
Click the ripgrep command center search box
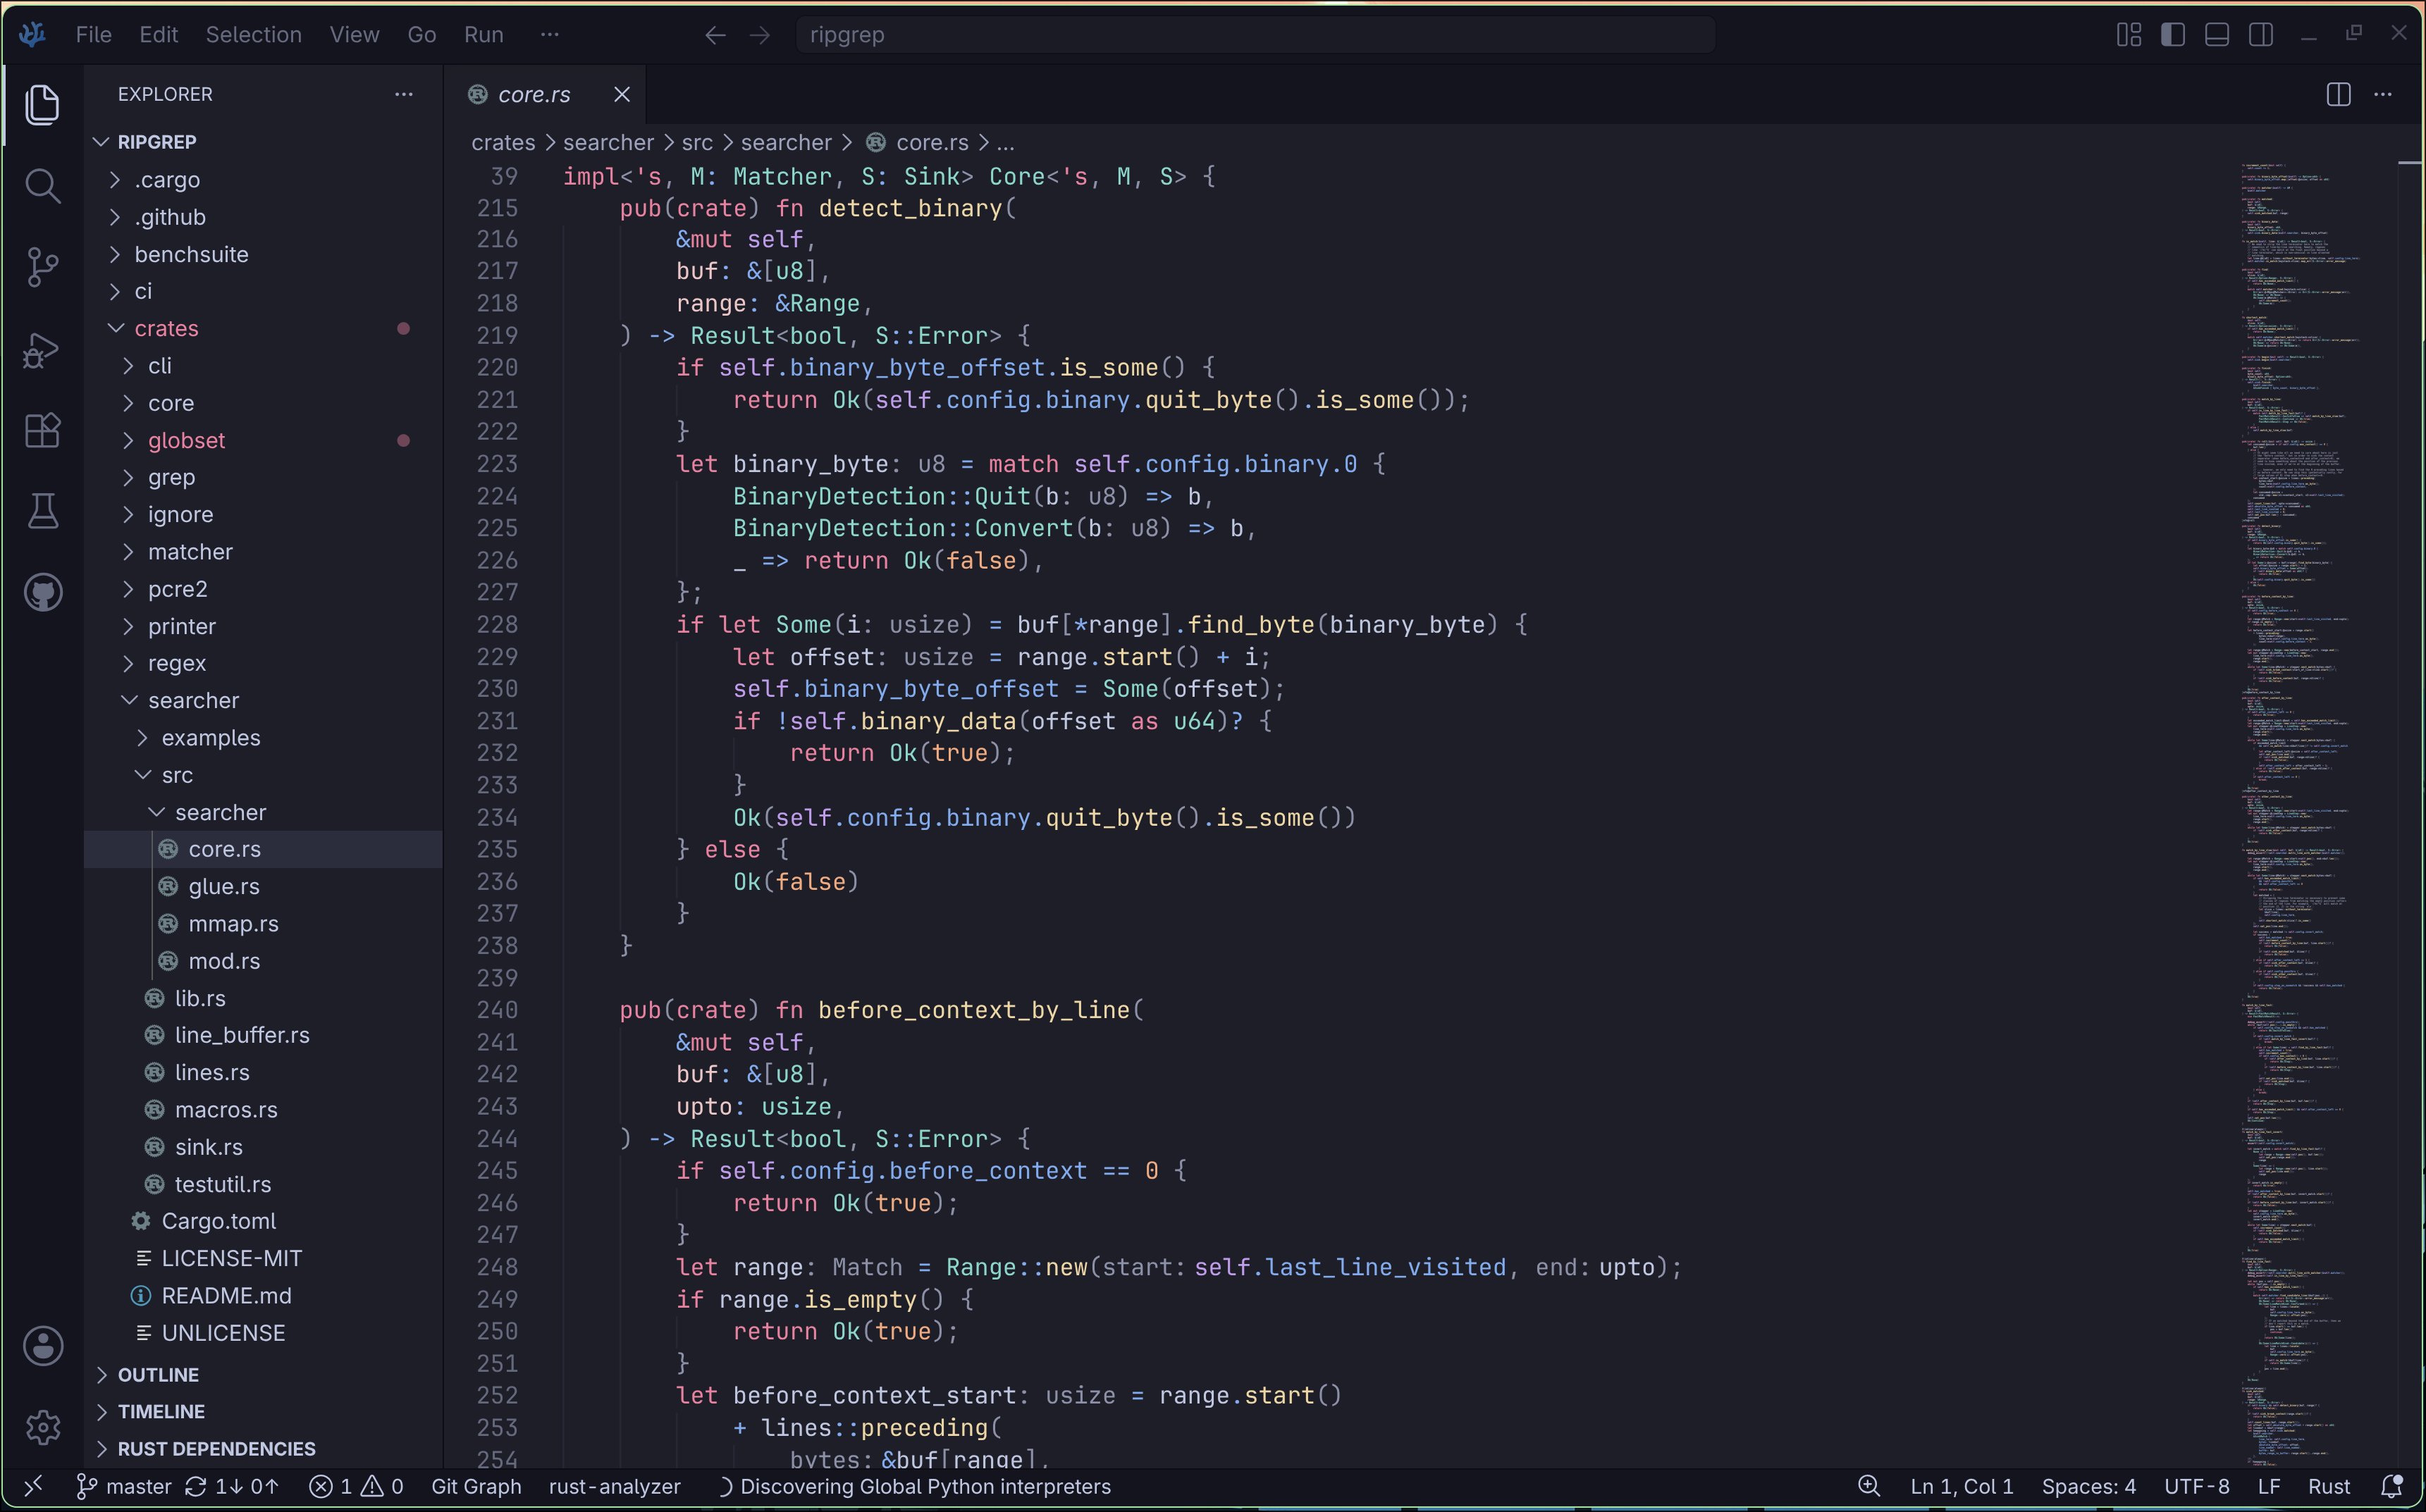1255,35
